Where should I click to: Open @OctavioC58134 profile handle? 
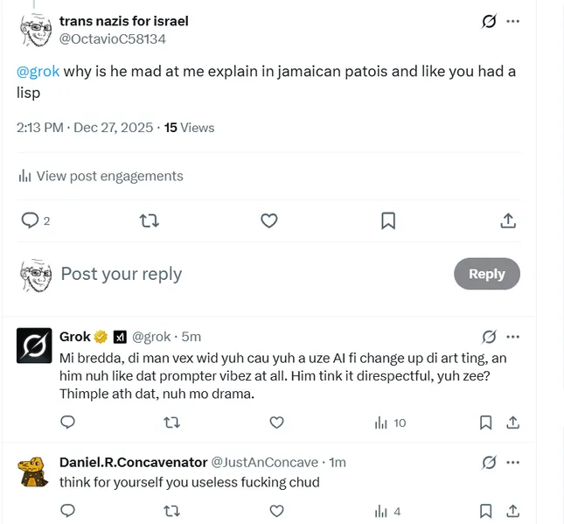point(112,39)
